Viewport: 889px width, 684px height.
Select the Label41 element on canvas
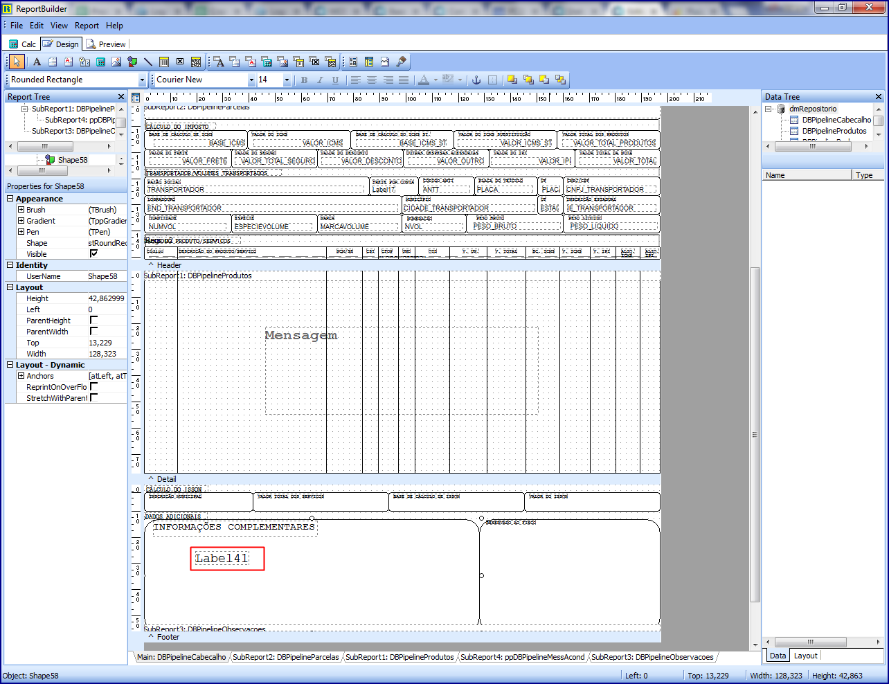(x=222, y=558)
